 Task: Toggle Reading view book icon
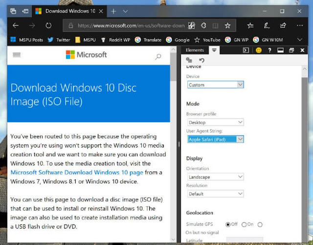coord(215,25)
